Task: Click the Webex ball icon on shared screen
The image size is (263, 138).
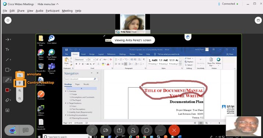Action: pos(188,37)
